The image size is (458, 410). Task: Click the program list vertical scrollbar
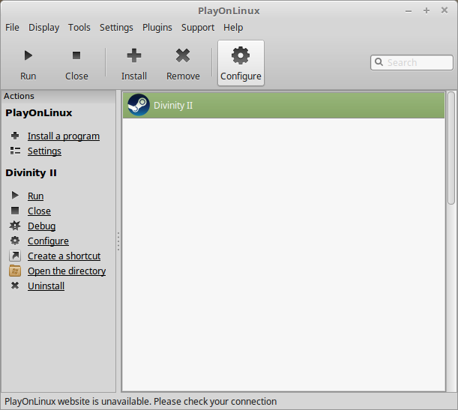coord(451,148)
